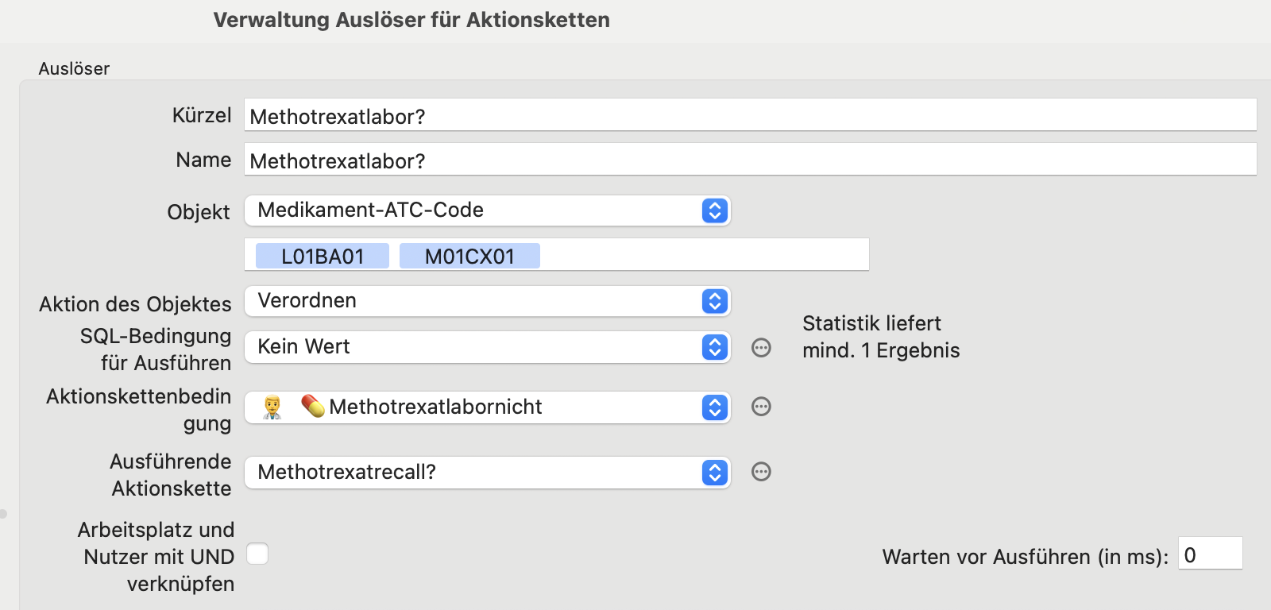Select the L01BA01 ATC code token
The image size is (1271, 610).
[x=323, y=257]
